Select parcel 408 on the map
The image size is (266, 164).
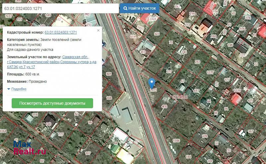pyautogui.click(x=164, y=107)
